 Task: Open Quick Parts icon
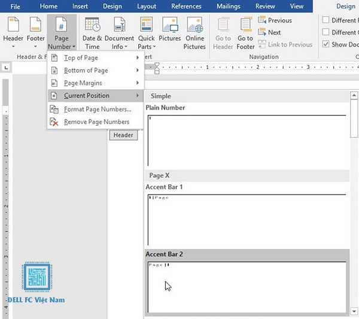[146, 25]
